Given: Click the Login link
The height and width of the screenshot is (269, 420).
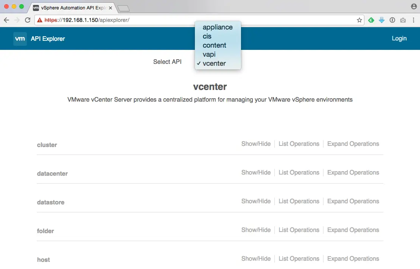Looking at the screenshot, I should click(x=399, y=39).
